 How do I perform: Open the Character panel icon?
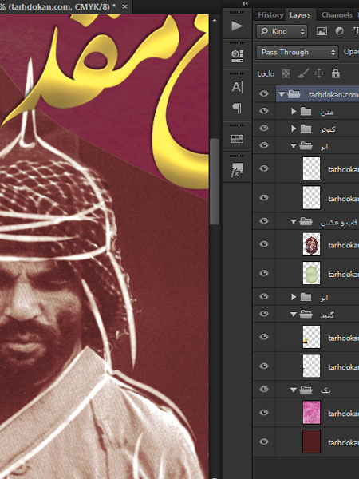coord(237,87)
